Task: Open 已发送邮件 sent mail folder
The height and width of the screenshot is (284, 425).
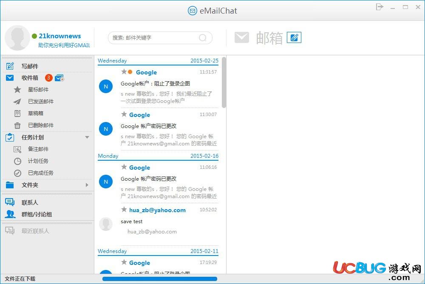Action: 41,102
